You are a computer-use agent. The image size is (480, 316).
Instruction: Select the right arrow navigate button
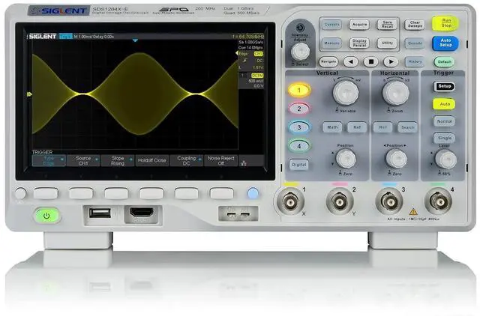pyautogui.click(x=391, y=61)
